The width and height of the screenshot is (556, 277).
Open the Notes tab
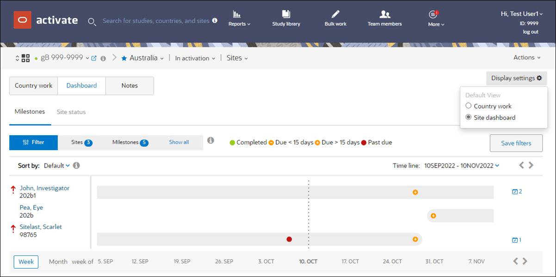pos(130,85)
